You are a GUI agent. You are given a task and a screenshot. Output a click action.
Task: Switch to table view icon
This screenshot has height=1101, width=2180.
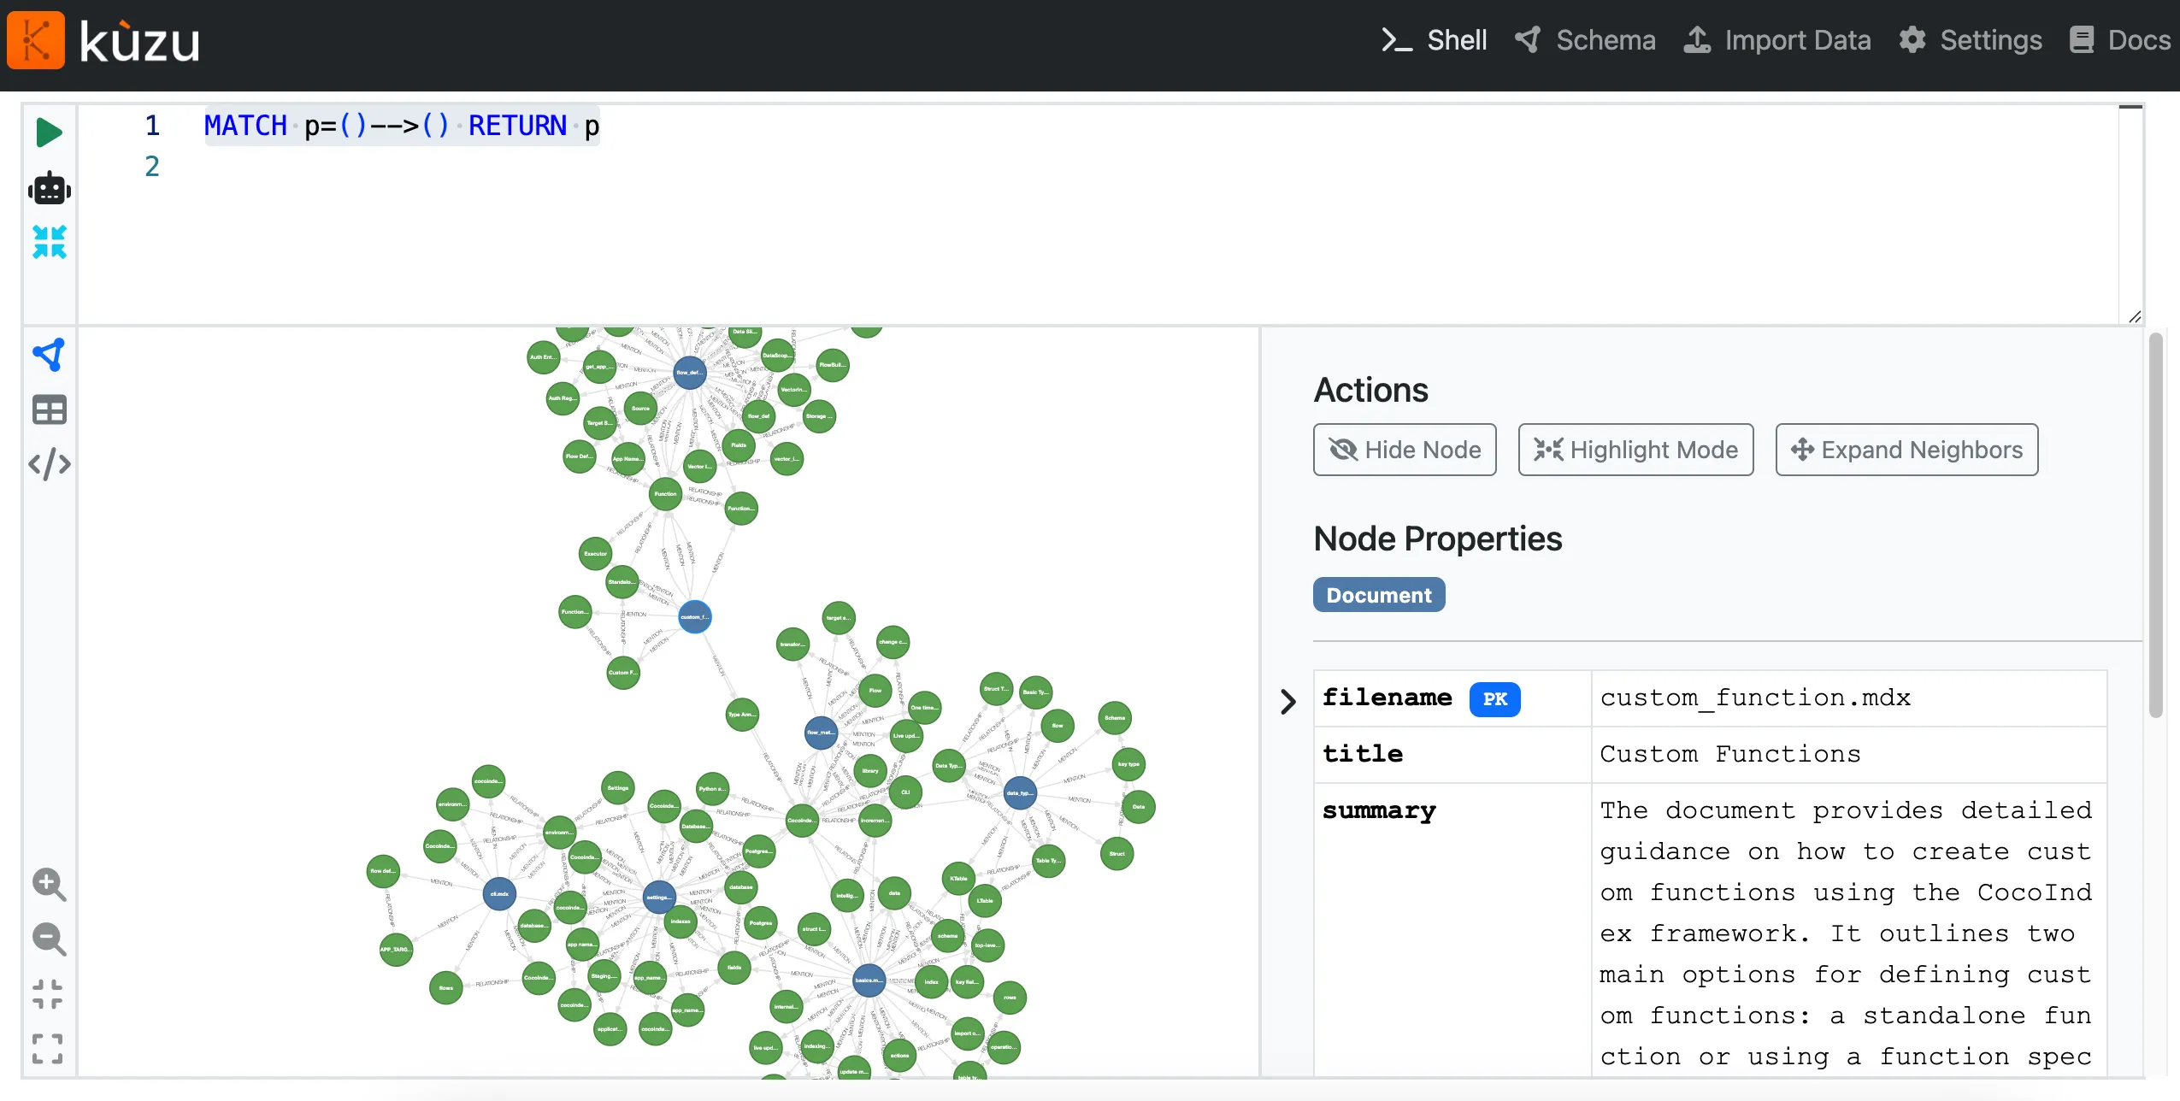tap(49, 410)
